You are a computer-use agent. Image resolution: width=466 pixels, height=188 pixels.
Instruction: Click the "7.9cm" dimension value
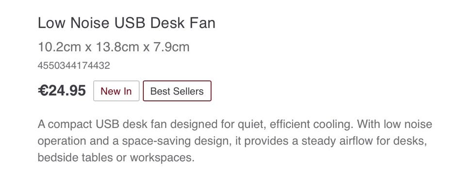coord(171,47)
